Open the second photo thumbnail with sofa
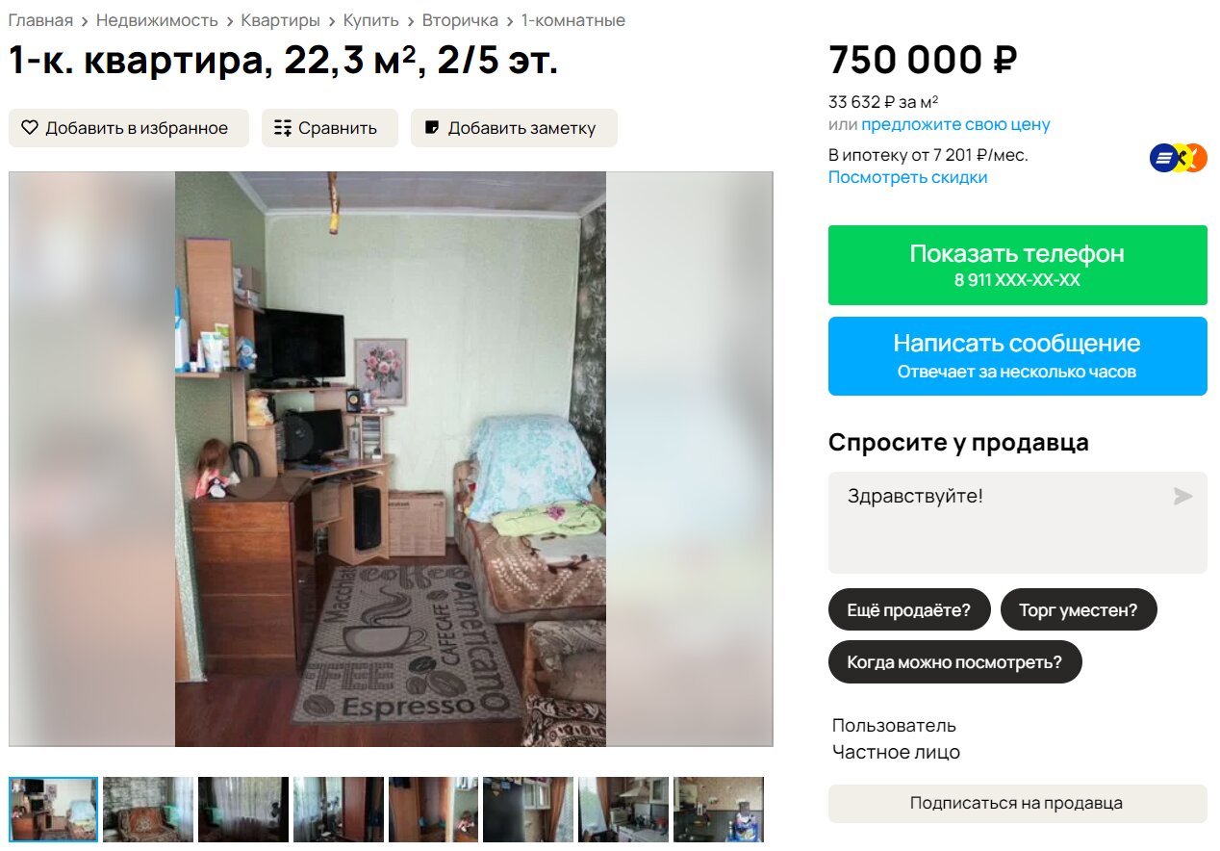 [x=148, y=811]
